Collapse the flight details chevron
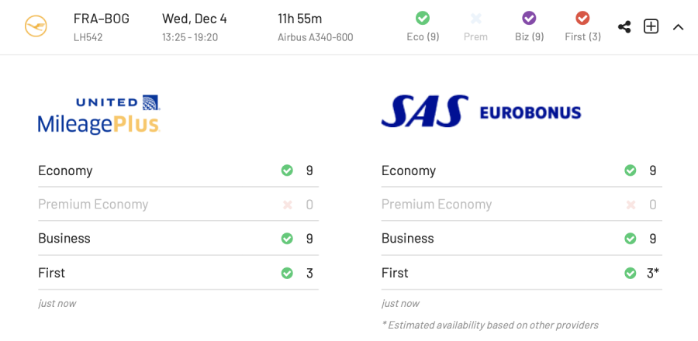The width and height of the screenshot is (698, 341). (x=678, y=27)
